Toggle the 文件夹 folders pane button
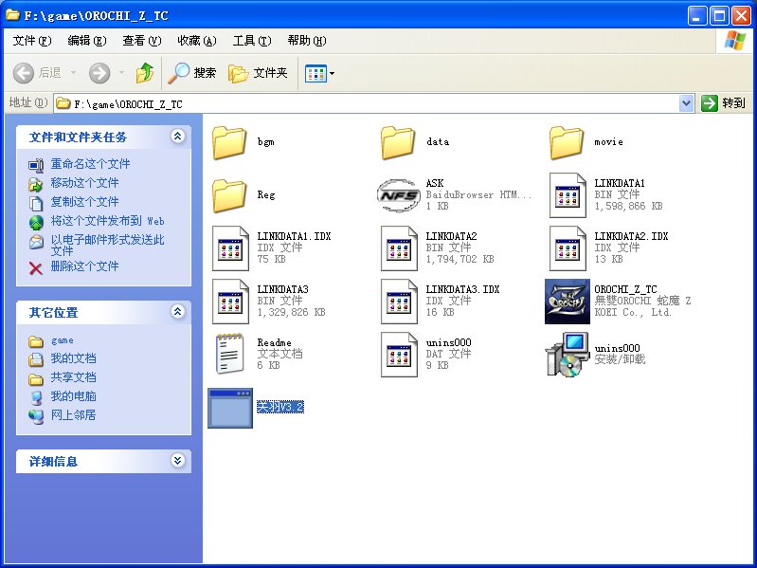The width and height of the screenshot is (757, 568). (258, 73)
